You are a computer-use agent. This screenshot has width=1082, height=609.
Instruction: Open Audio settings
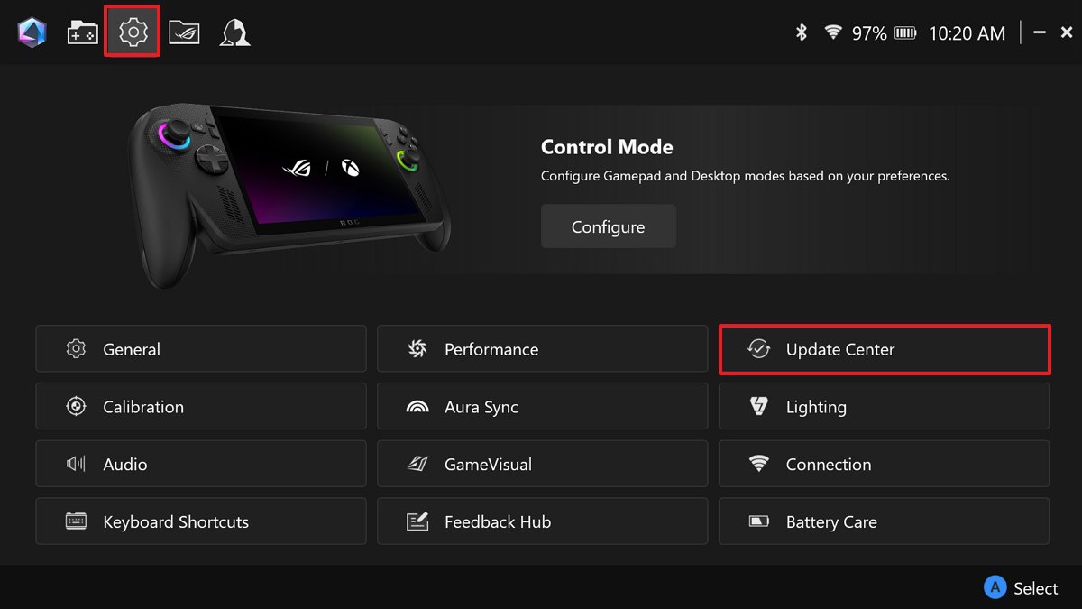(201, 465)
